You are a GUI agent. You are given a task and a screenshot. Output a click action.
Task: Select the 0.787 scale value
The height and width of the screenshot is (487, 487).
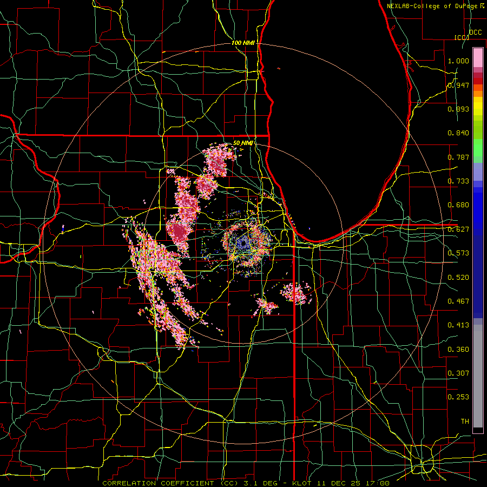coord(458,157)
